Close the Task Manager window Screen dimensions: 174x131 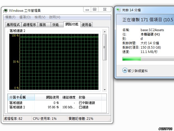(x=105, y=9)
